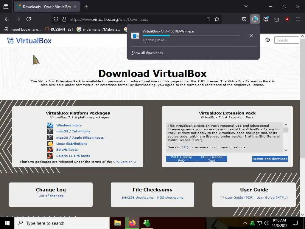Open the macOS / Intel hosts link
Image resolution: width=305 pixels, height=229 pixels.
pyautogui.click(x=73, y=131)
